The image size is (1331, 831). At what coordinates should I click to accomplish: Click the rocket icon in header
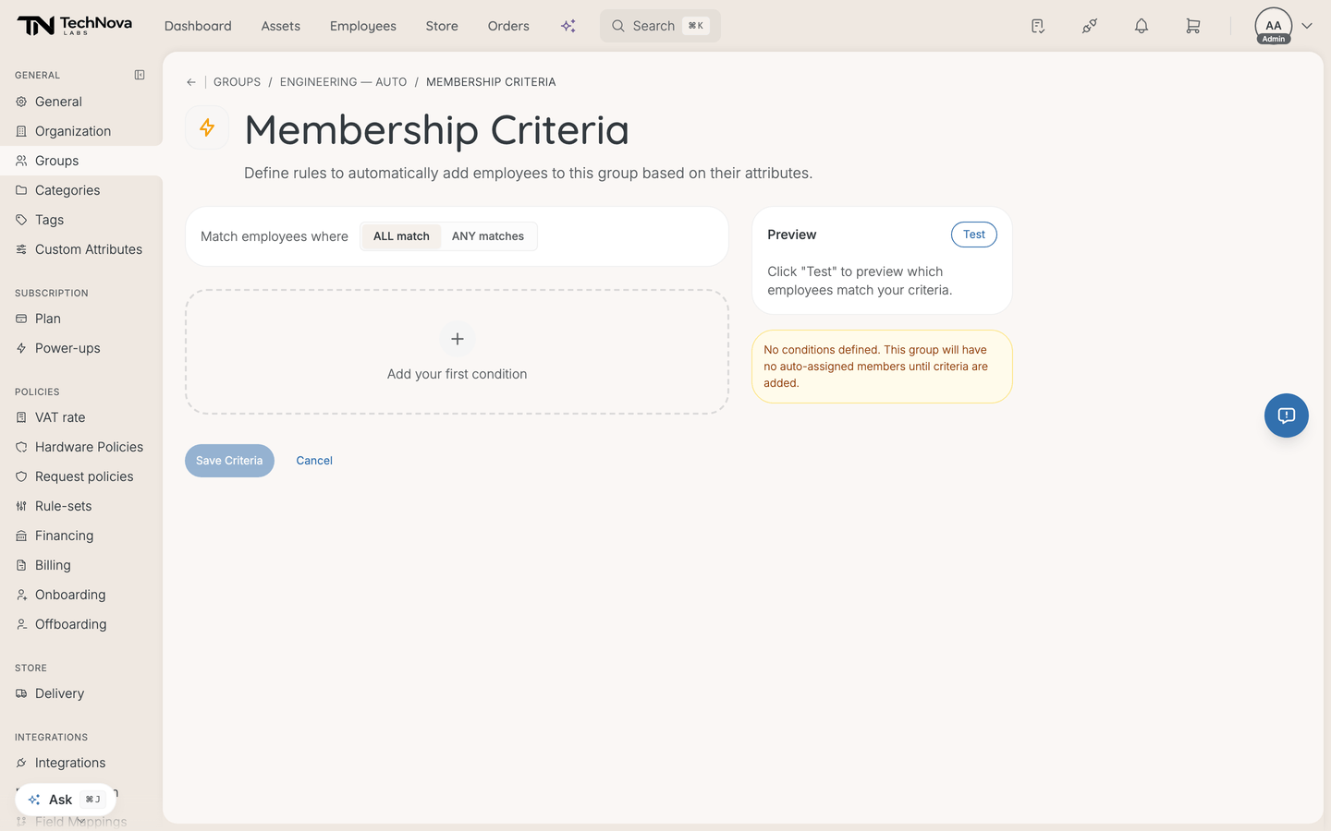1090,26
